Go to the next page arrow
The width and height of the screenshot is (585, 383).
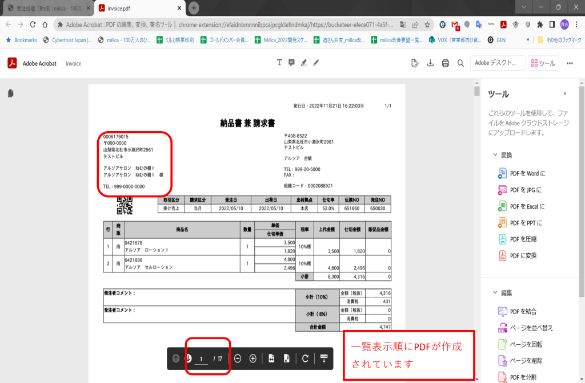click(x=188, y=358)
